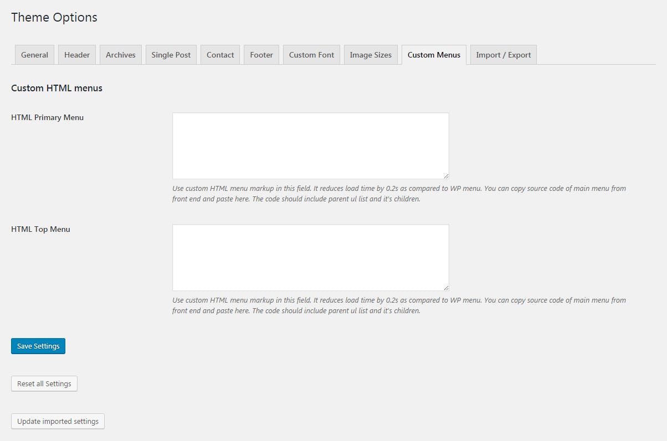Click the HTML Top Menu textarea resize handle
The image size is (667, 441).
point(445,287)
